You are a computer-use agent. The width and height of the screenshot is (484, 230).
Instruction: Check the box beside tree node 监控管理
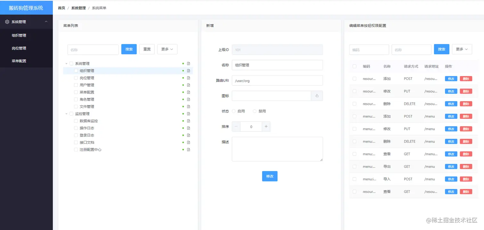71,114
